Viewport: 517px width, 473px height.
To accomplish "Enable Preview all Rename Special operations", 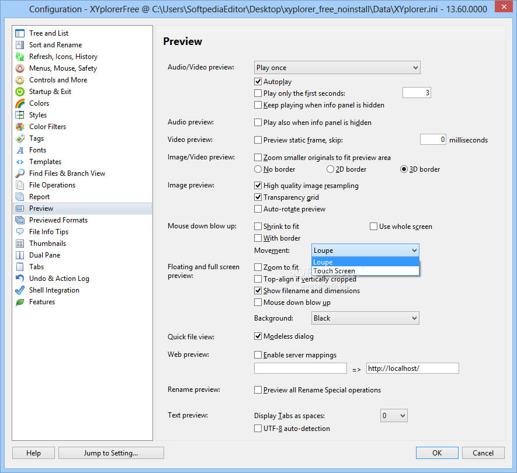I will pos(258,390).
